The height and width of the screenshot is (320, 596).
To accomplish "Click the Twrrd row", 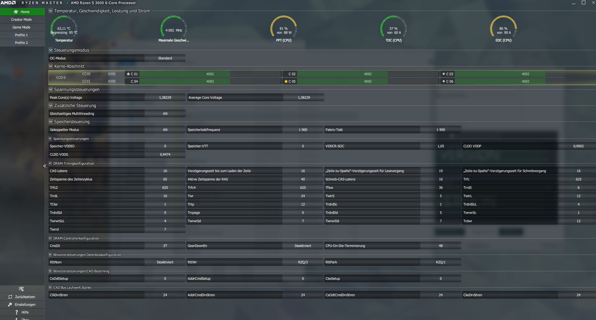I will click(117, 229).
